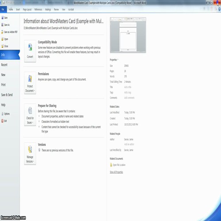Click the Last Printed date value

(131, 125)
